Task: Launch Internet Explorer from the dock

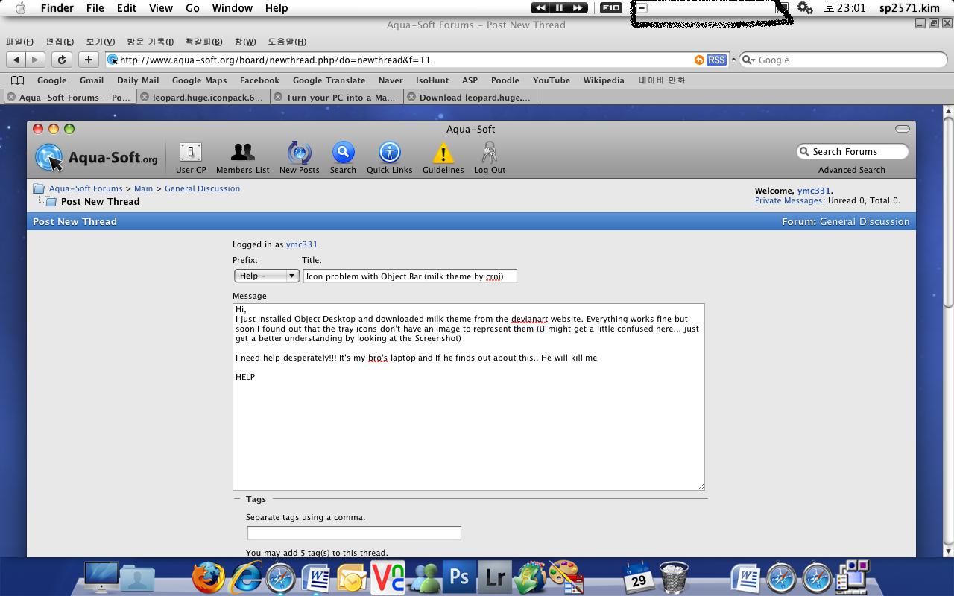Action: click(245, 577)
